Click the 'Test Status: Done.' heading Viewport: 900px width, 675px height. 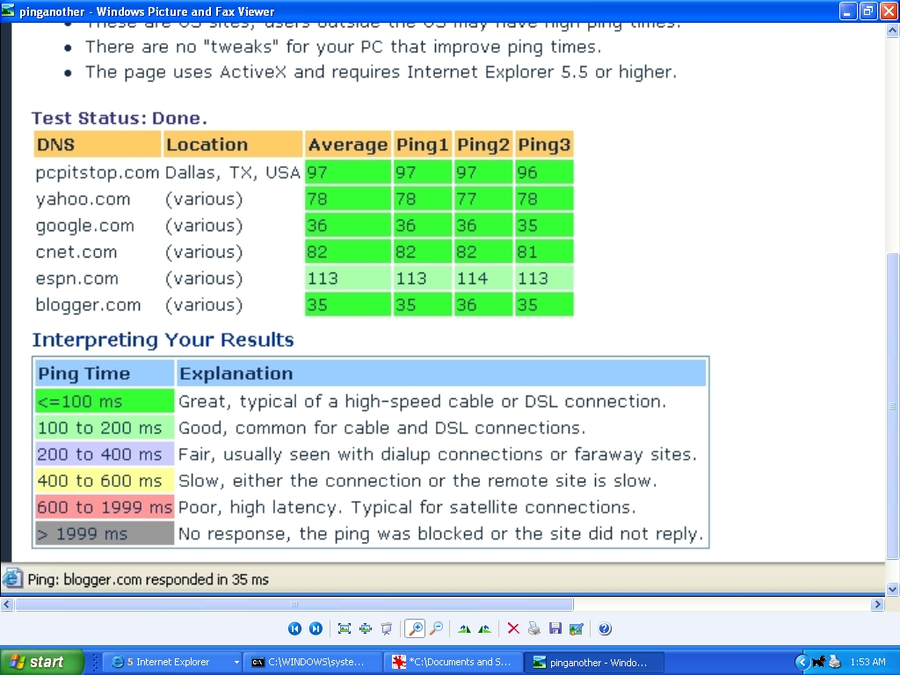coord(119,118)
